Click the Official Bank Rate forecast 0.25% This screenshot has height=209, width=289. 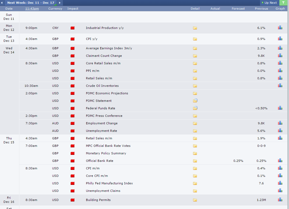pos(238,161)
